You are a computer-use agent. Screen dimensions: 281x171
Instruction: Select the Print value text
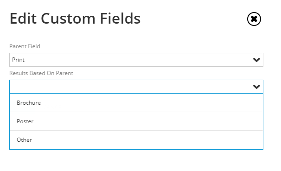pyautogui.click(x=18, y=60)
